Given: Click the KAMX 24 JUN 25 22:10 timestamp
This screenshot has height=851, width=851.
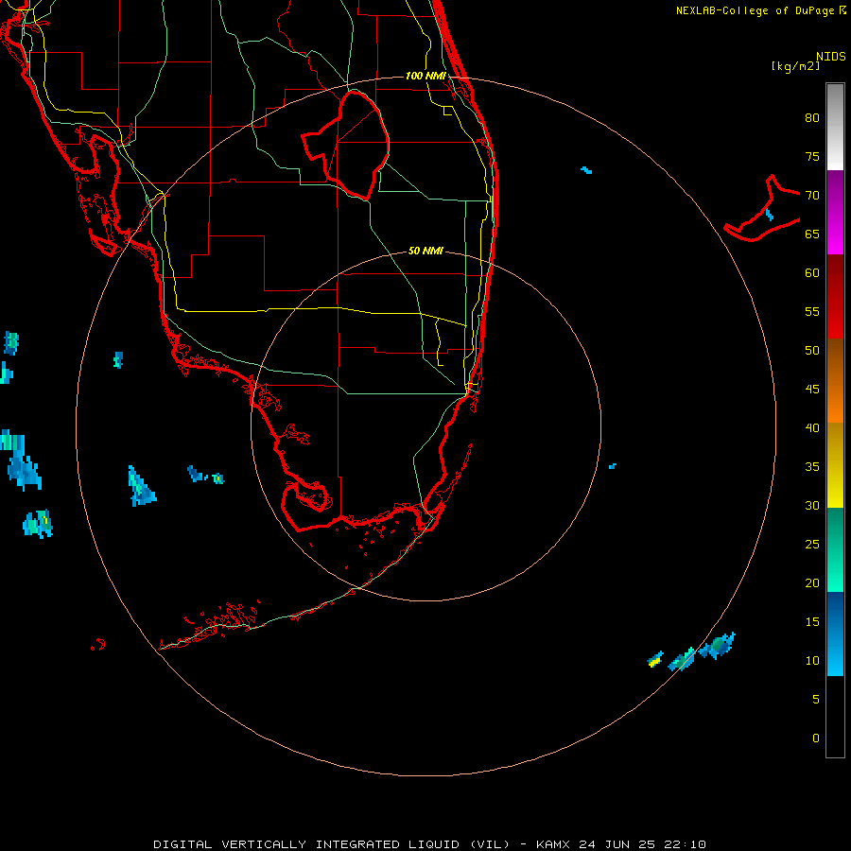Looking at the screenshot, I should pyautogui.click(x=621, y=844).
